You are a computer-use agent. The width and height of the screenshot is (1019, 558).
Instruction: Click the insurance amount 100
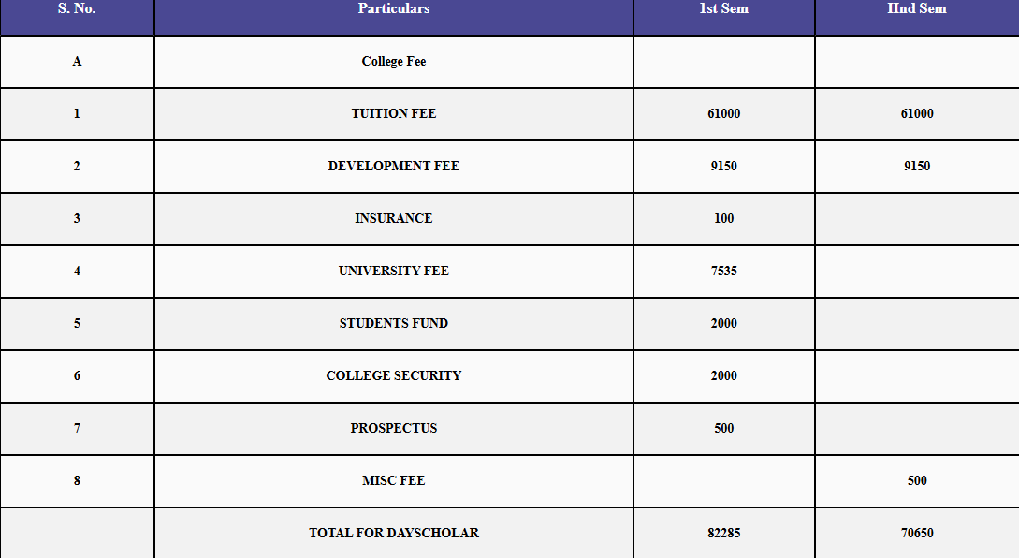pyautogui.click(x=723, y=219)
